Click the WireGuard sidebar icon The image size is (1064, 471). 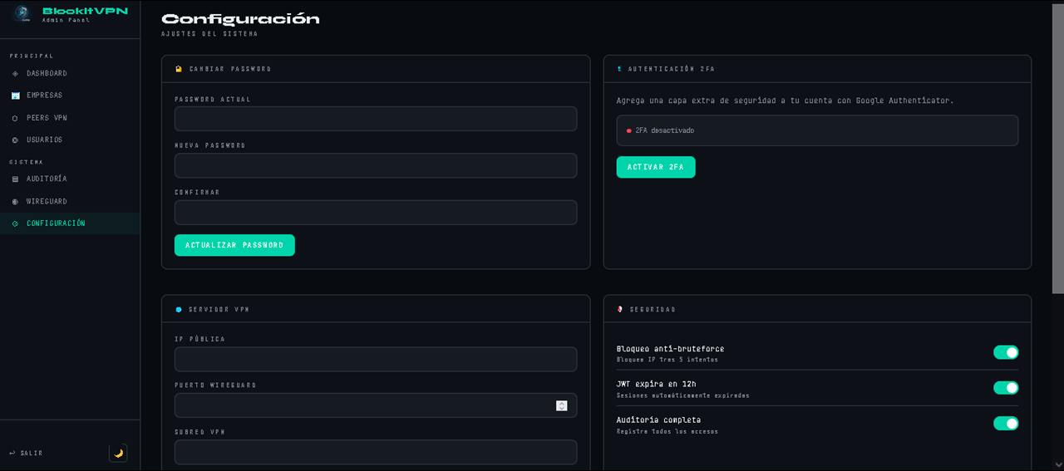(15, 202)
